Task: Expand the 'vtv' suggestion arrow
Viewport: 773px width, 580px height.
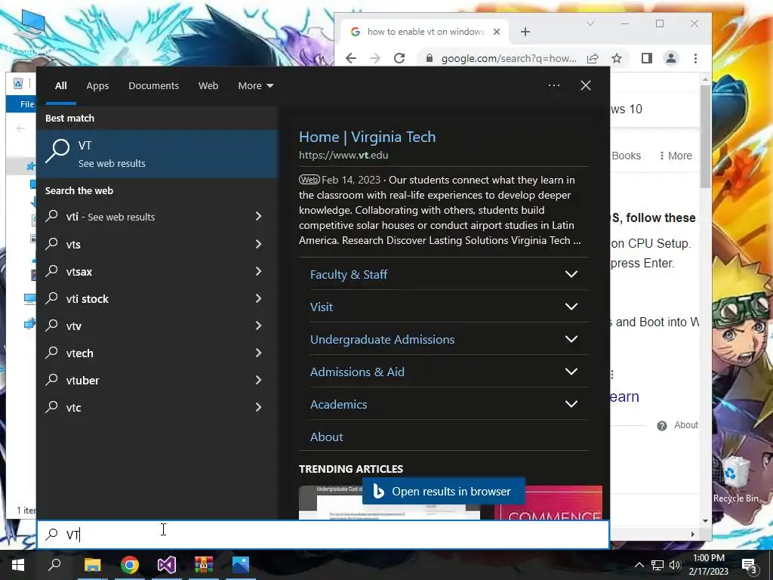Action: [x=258, y=325]
